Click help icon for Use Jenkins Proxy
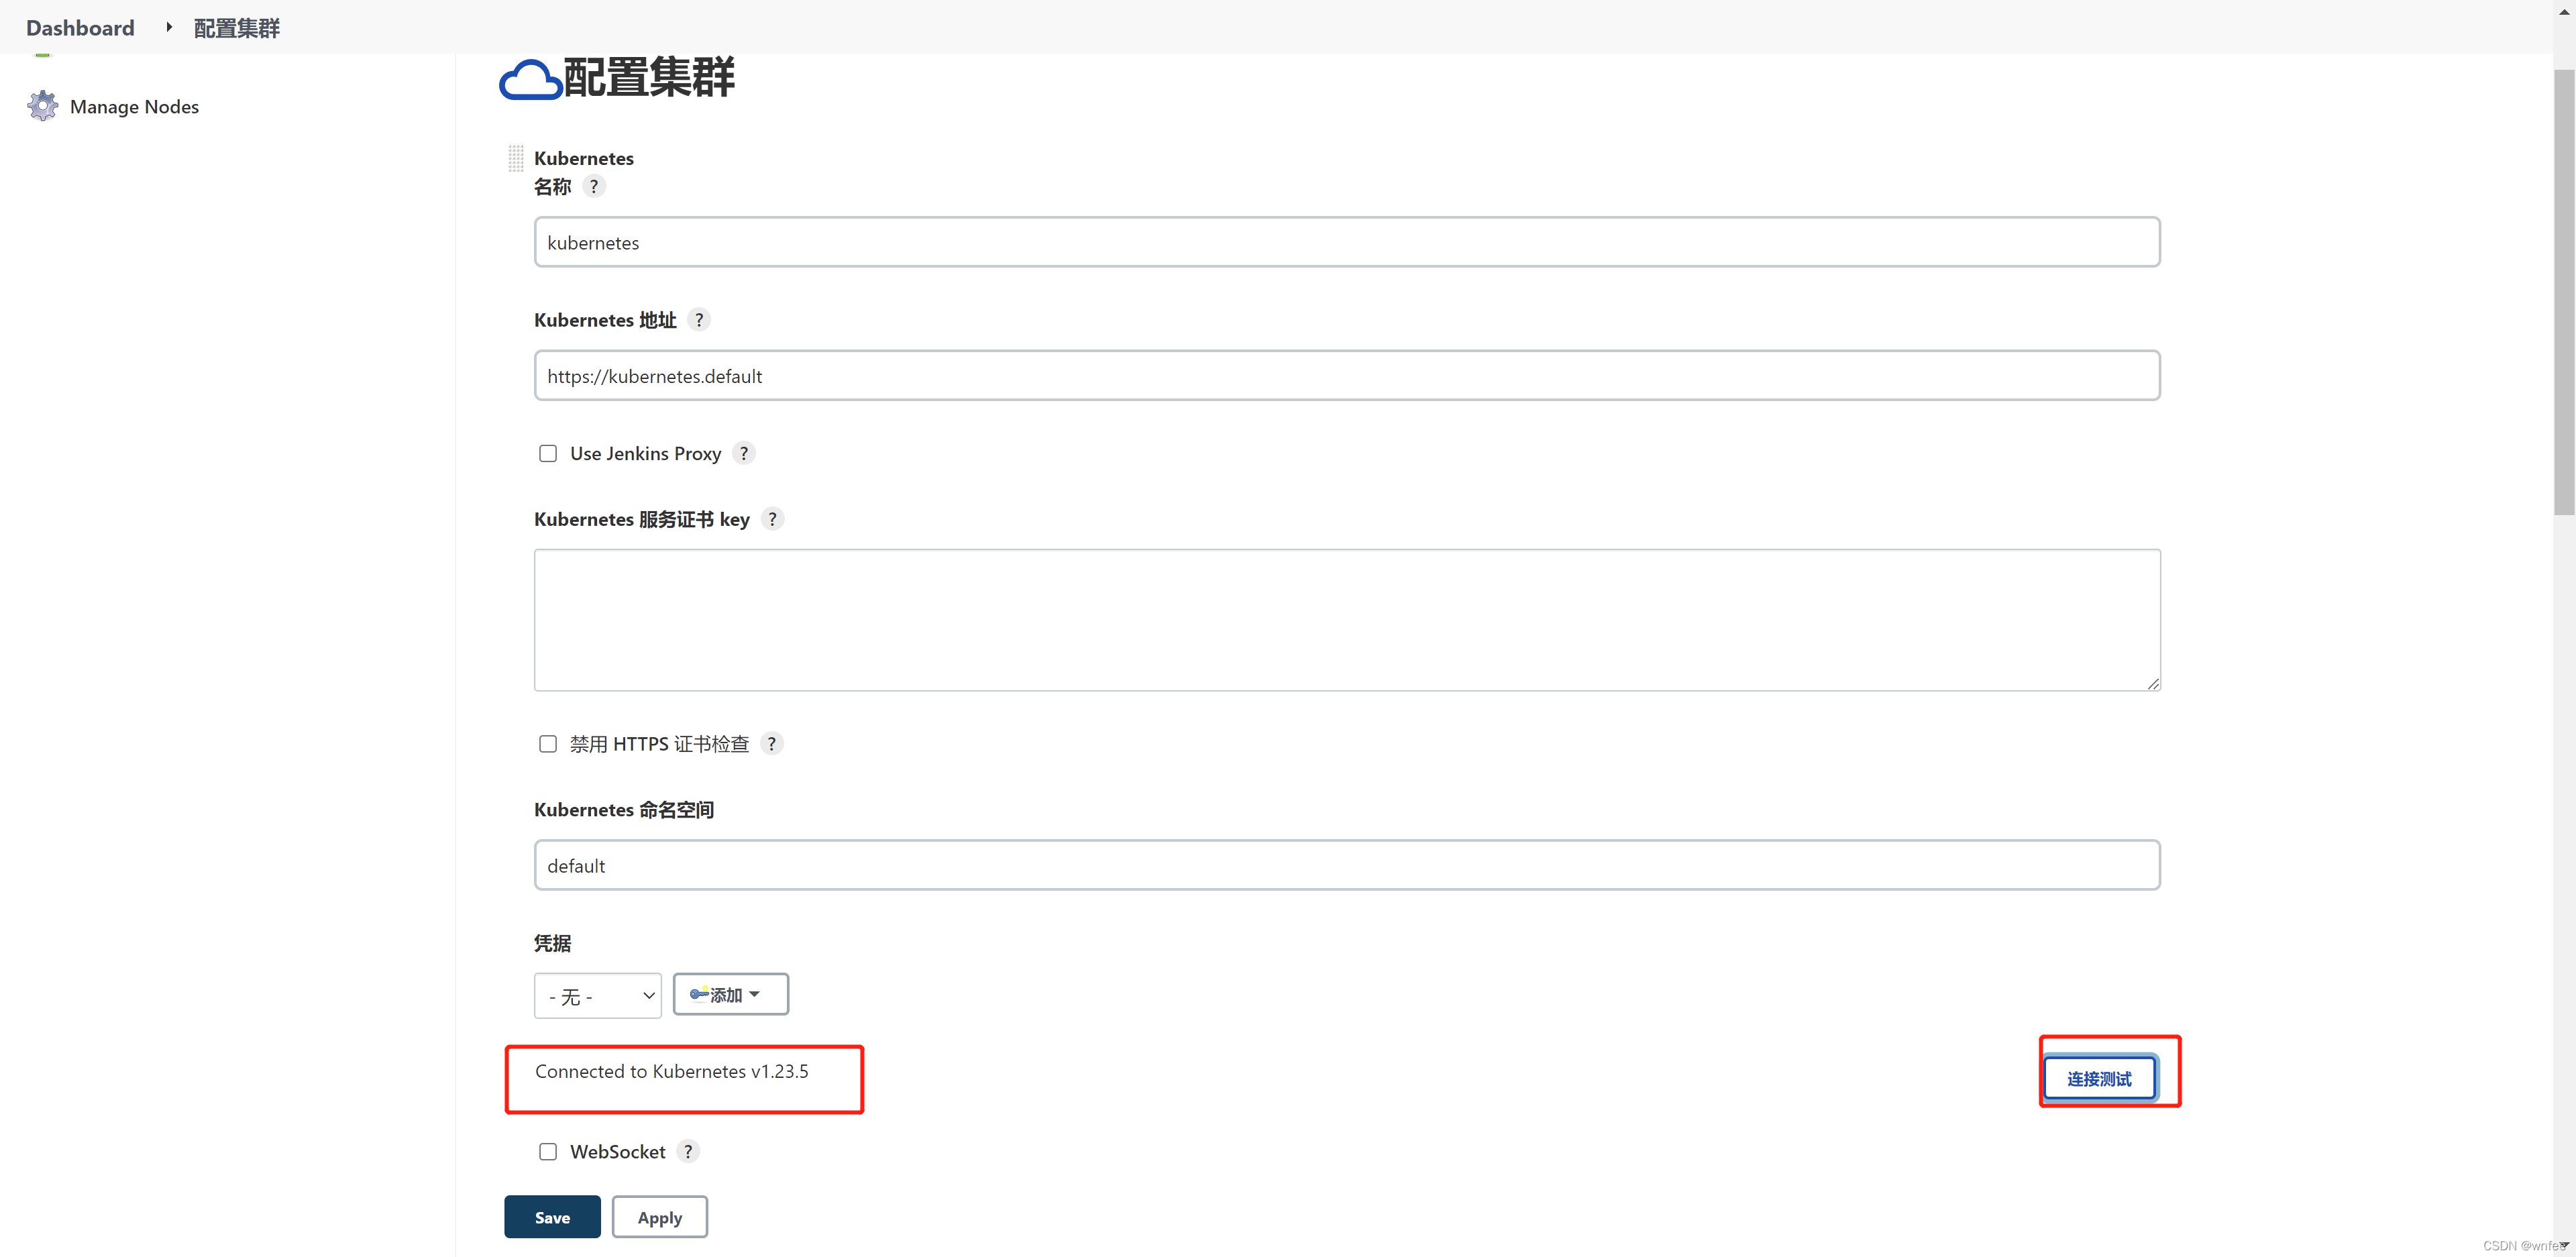The image size is (2576, 1257). pos(743,454)
